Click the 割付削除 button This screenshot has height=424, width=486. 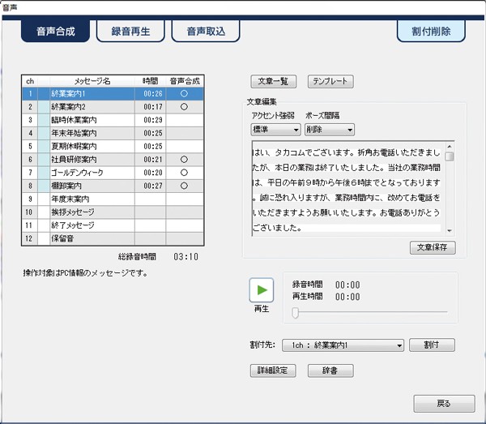431,32
